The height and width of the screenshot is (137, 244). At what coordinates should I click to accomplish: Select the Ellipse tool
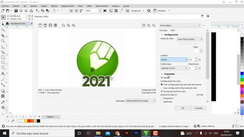pos(3,62)
